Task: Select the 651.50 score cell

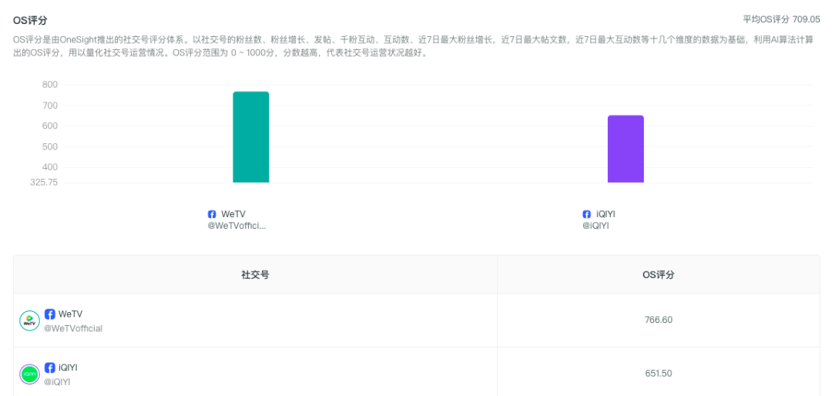Action: 659,373
